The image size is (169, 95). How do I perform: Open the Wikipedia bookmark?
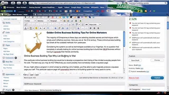(95, 7)
